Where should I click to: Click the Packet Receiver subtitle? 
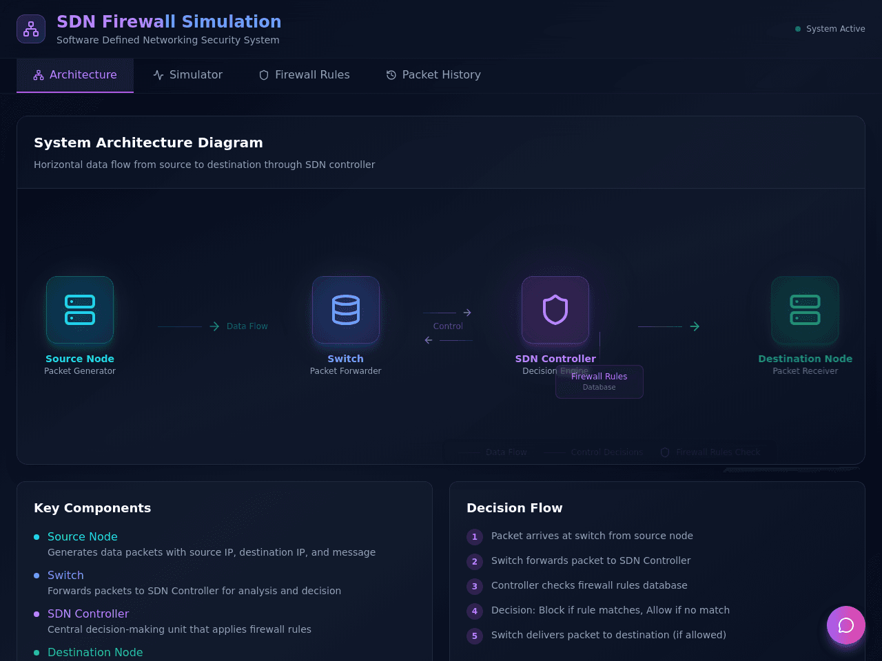[x=805, y=371]
